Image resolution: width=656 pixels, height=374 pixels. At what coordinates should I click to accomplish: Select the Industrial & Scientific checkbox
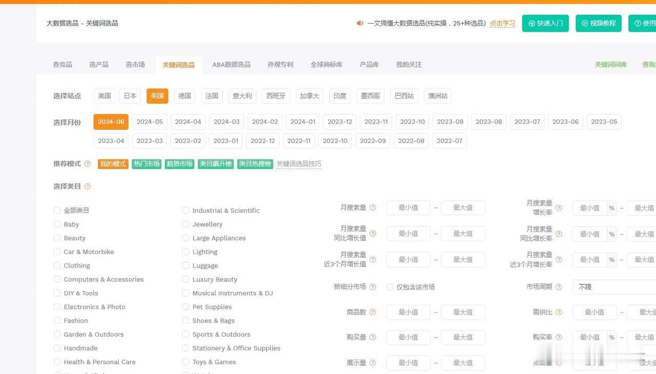[x=186, y=210]
